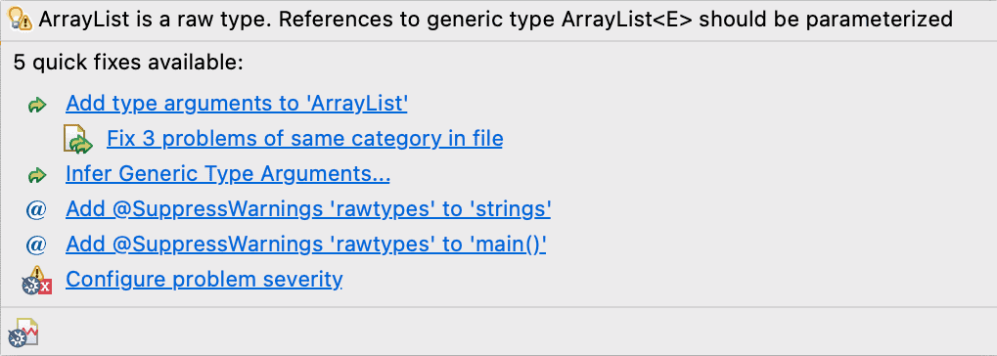
Task: Add @SuppressWarnings 'rawtypes' to 'strings'
Action: pyautogui.click(x=308, y=208)
